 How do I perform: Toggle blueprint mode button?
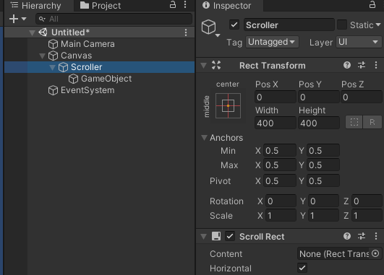pos(354,122)
